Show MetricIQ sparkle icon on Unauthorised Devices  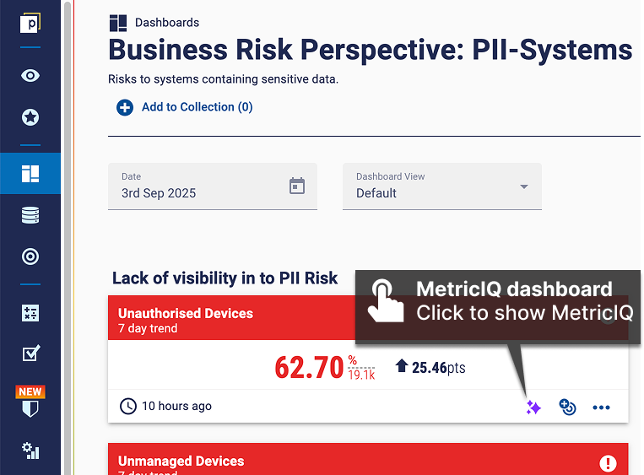click(x=533, y=408)
